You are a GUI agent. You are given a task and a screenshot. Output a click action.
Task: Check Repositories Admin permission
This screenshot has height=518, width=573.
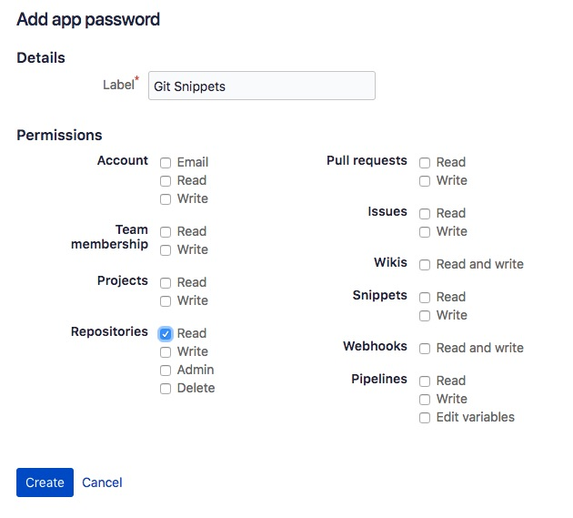tap(166, 371)
